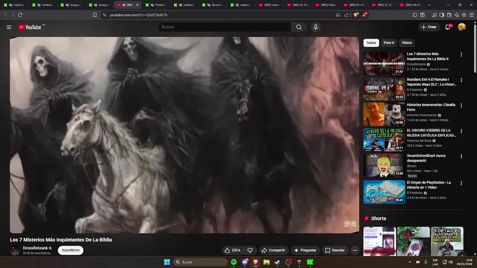Open more actions below the video
Viewport: 477px width, 268px height.
[355, 250]
